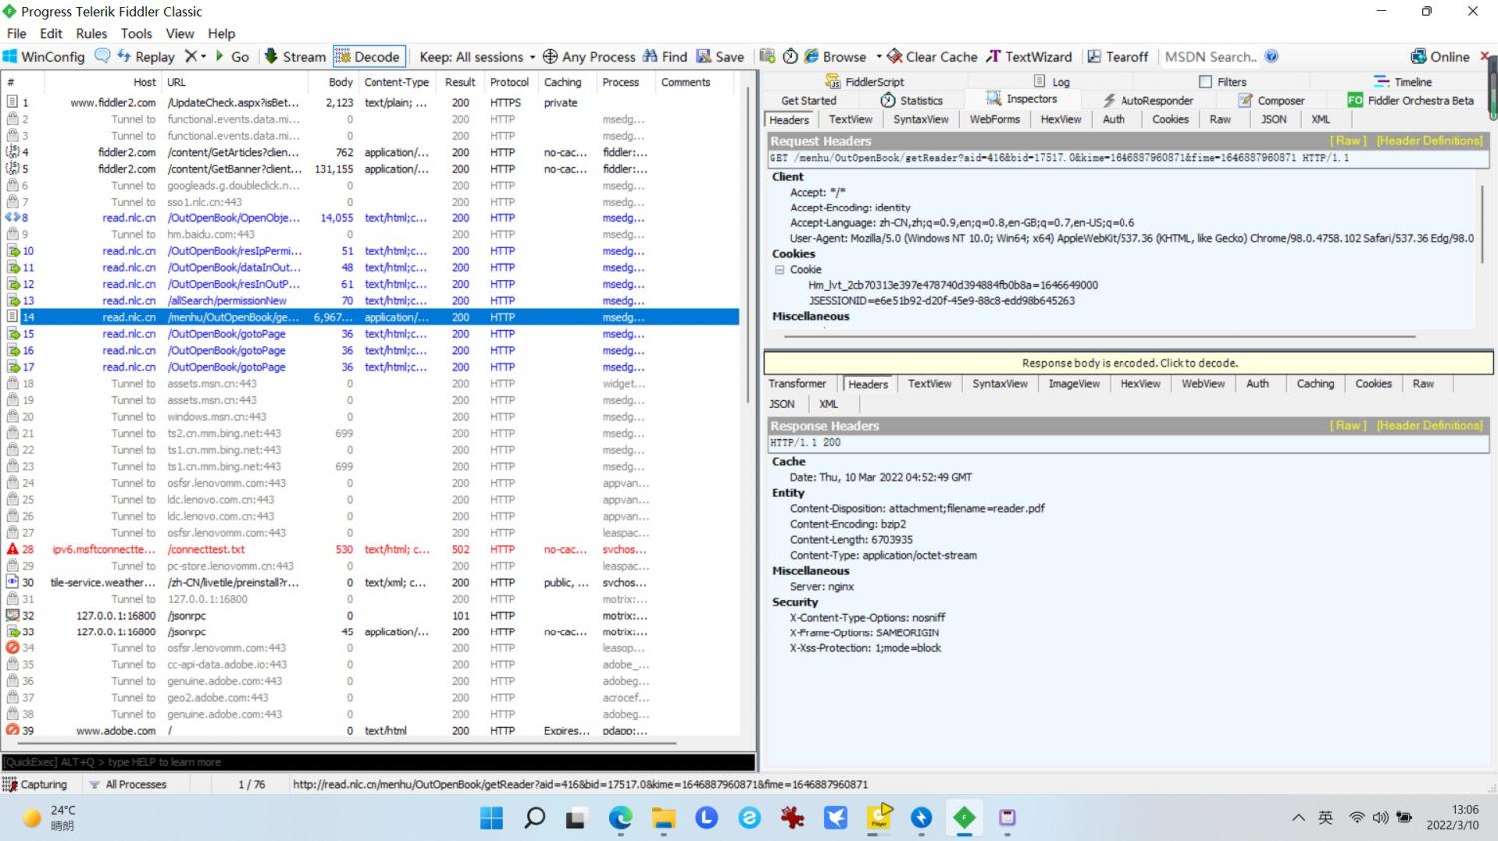The image size is (1498, 841).
Task: Select the response ImageView tab
Action: 1074,384
